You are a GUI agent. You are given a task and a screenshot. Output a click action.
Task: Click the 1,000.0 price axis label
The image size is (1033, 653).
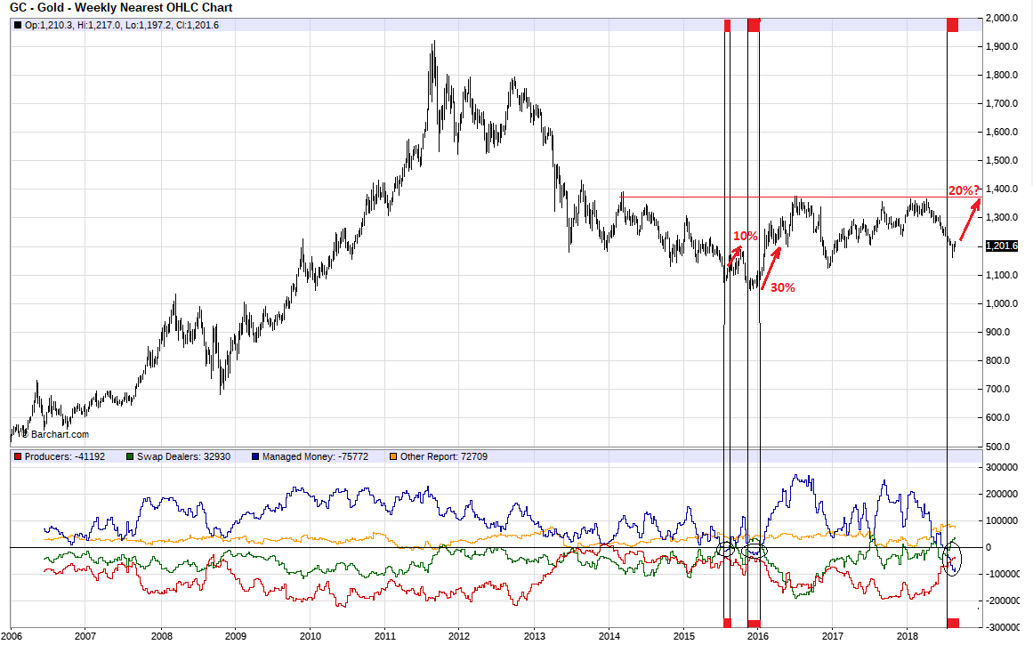(x=1001, y=303)
